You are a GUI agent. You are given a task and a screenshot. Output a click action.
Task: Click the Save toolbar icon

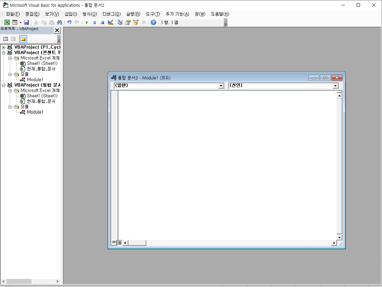tap(26, 22)
